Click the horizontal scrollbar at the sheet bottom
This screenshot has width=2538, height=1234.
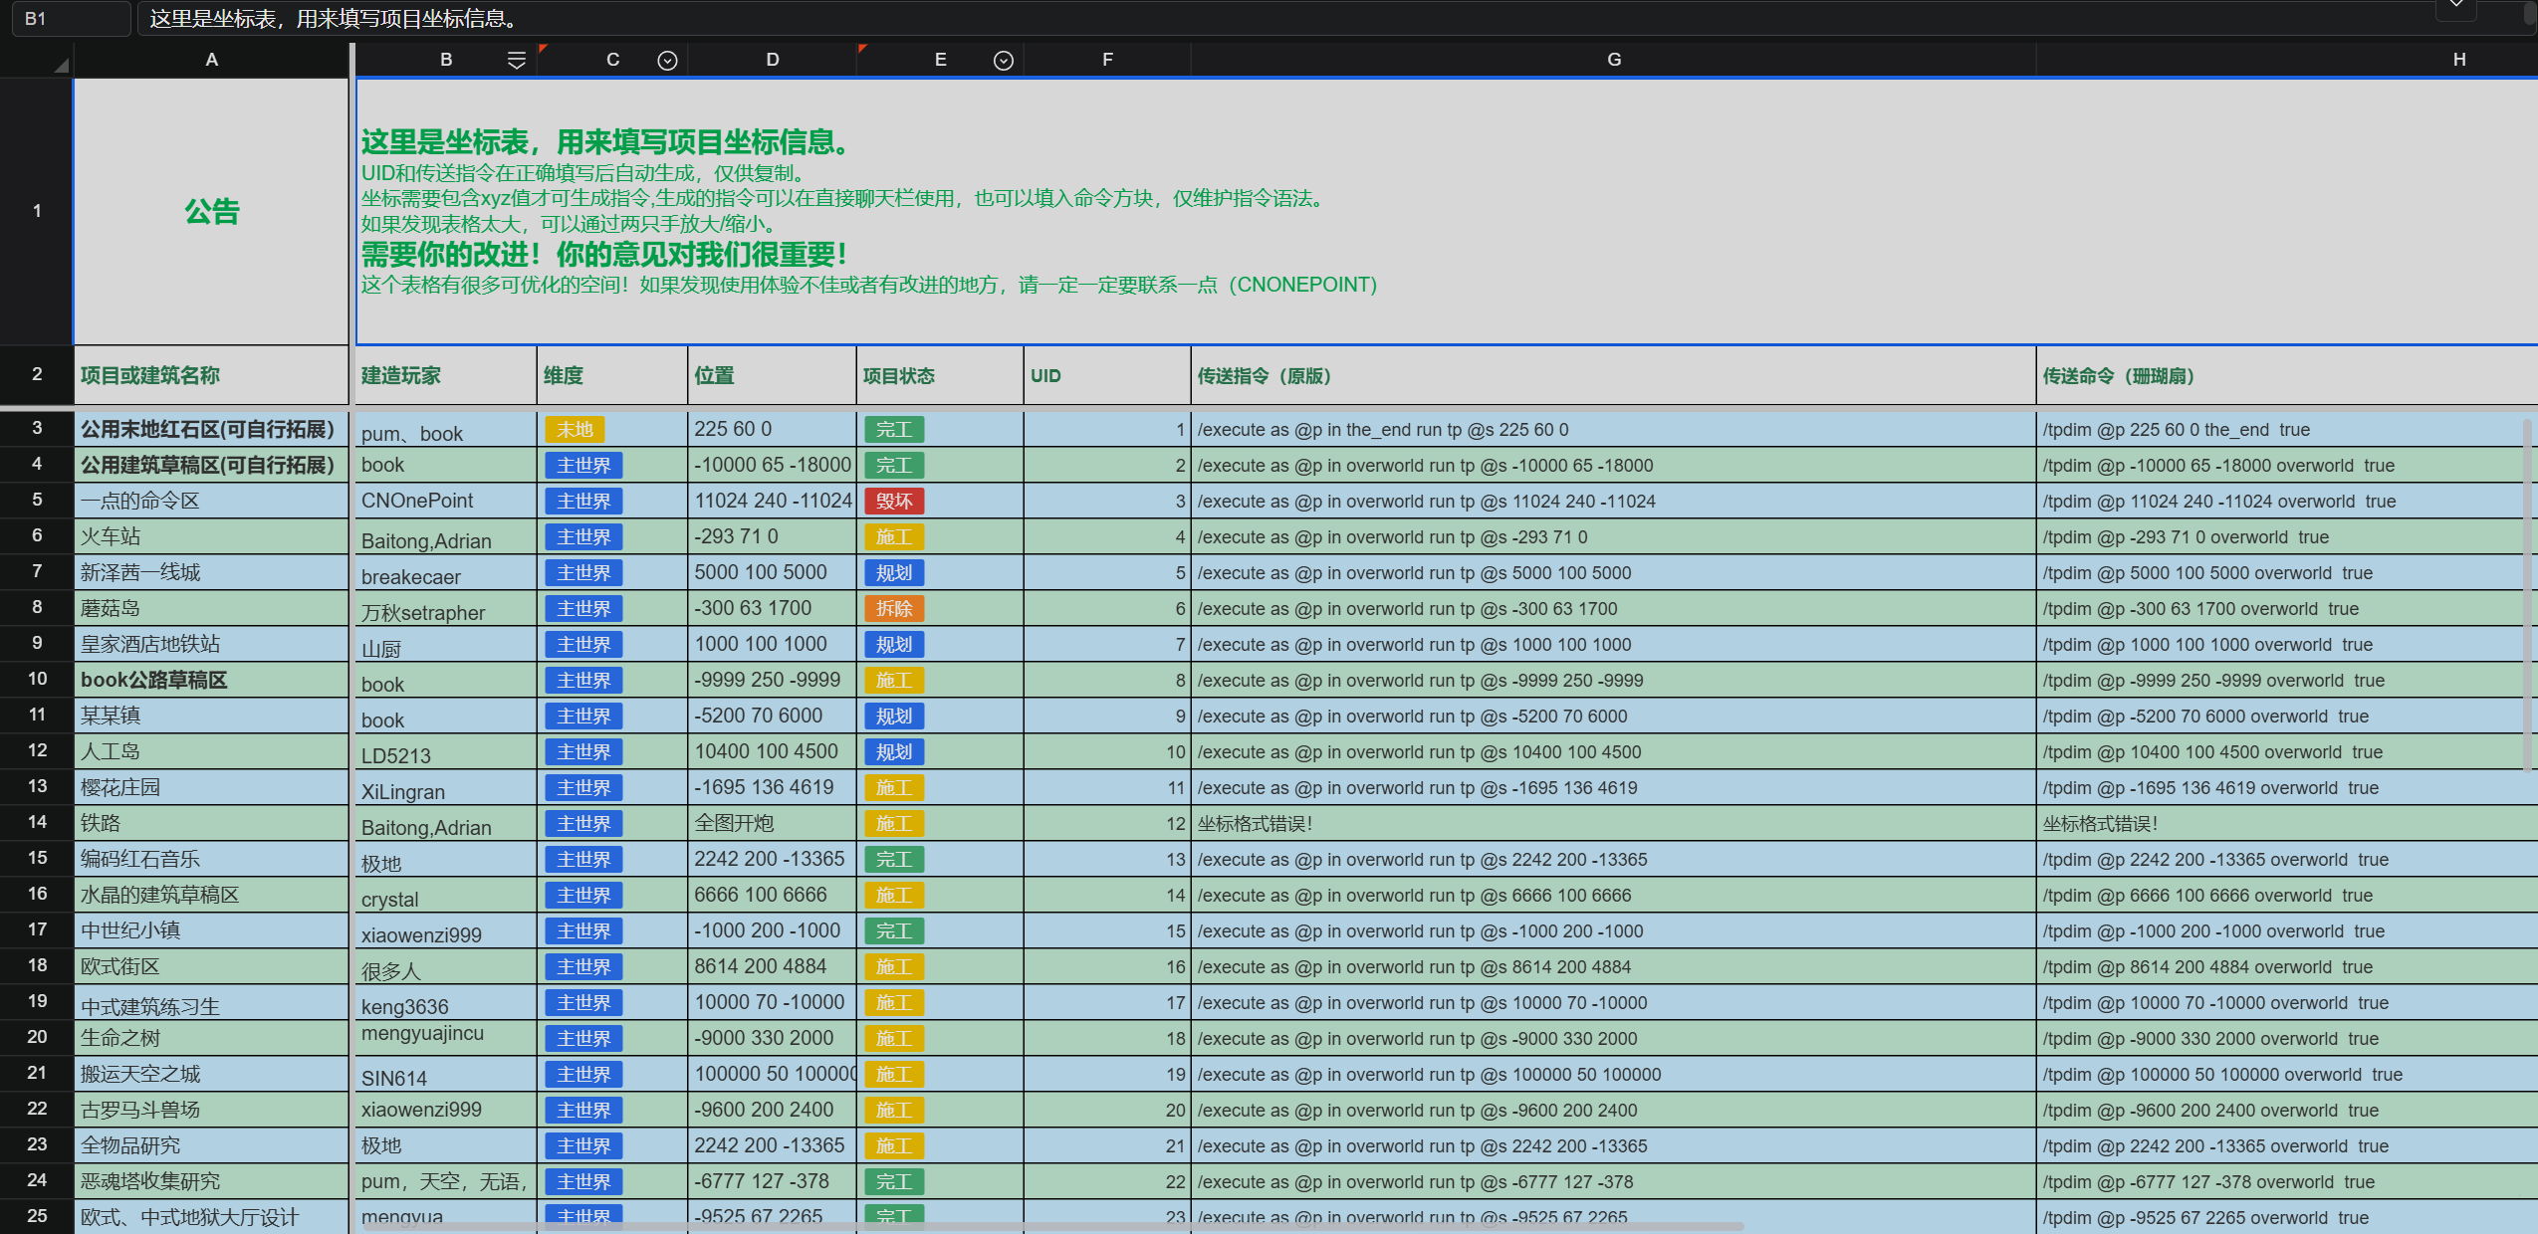point(1053,1227)
